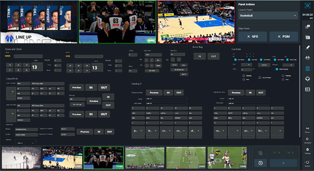Click Score Bug IN button

[199, 56]
